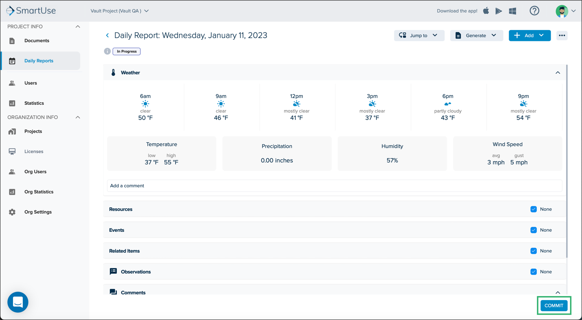This screenshot has width=582, height=320.
Task: Uncheck the None checkbox for Observations
Action: click(534, 272)
